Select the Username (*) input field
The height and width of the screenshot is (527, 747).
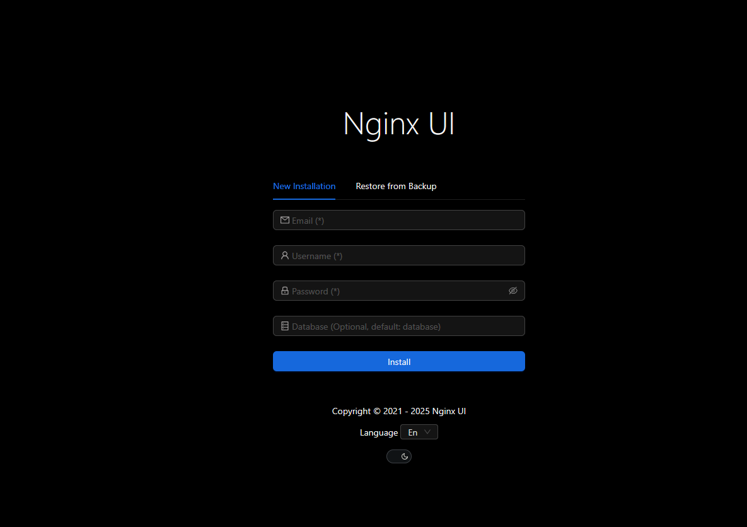point(399,255)
